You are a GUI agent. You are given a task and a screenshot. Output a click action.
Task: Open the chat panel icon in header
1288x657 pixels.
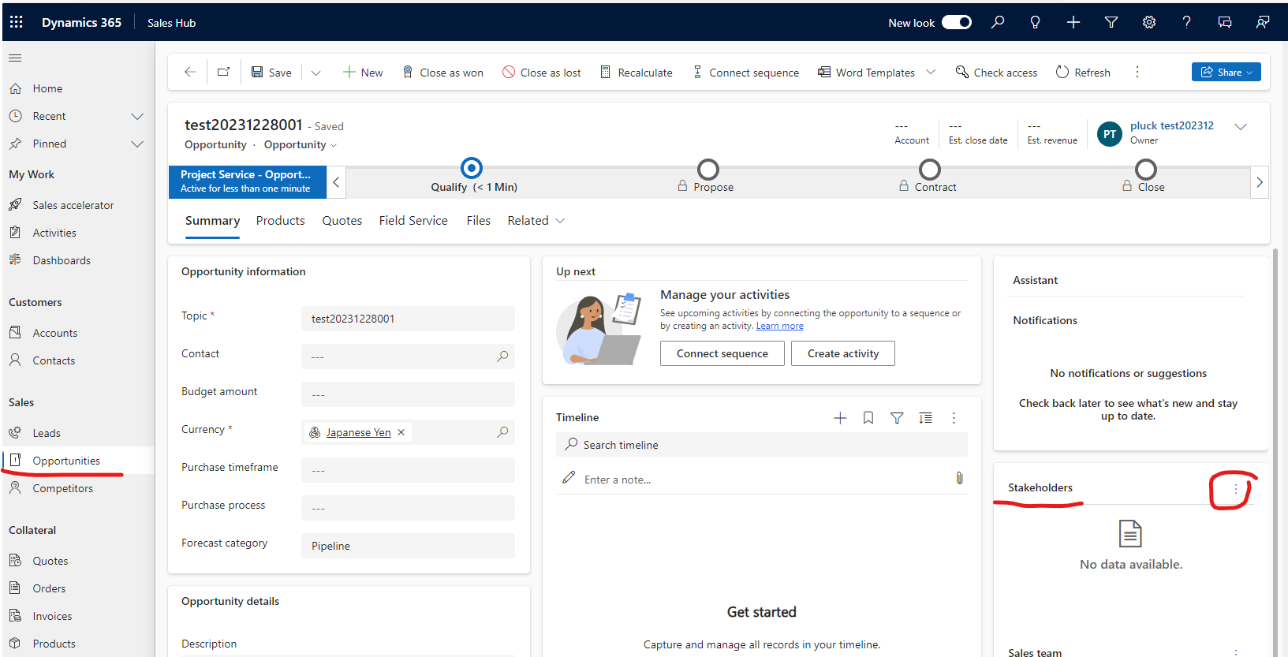1225,22
